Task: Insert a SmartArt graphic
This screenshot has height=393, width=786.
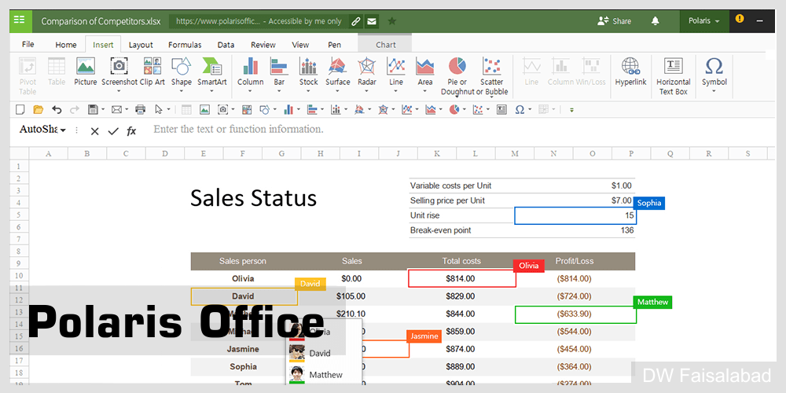Action: click(212, 75)
